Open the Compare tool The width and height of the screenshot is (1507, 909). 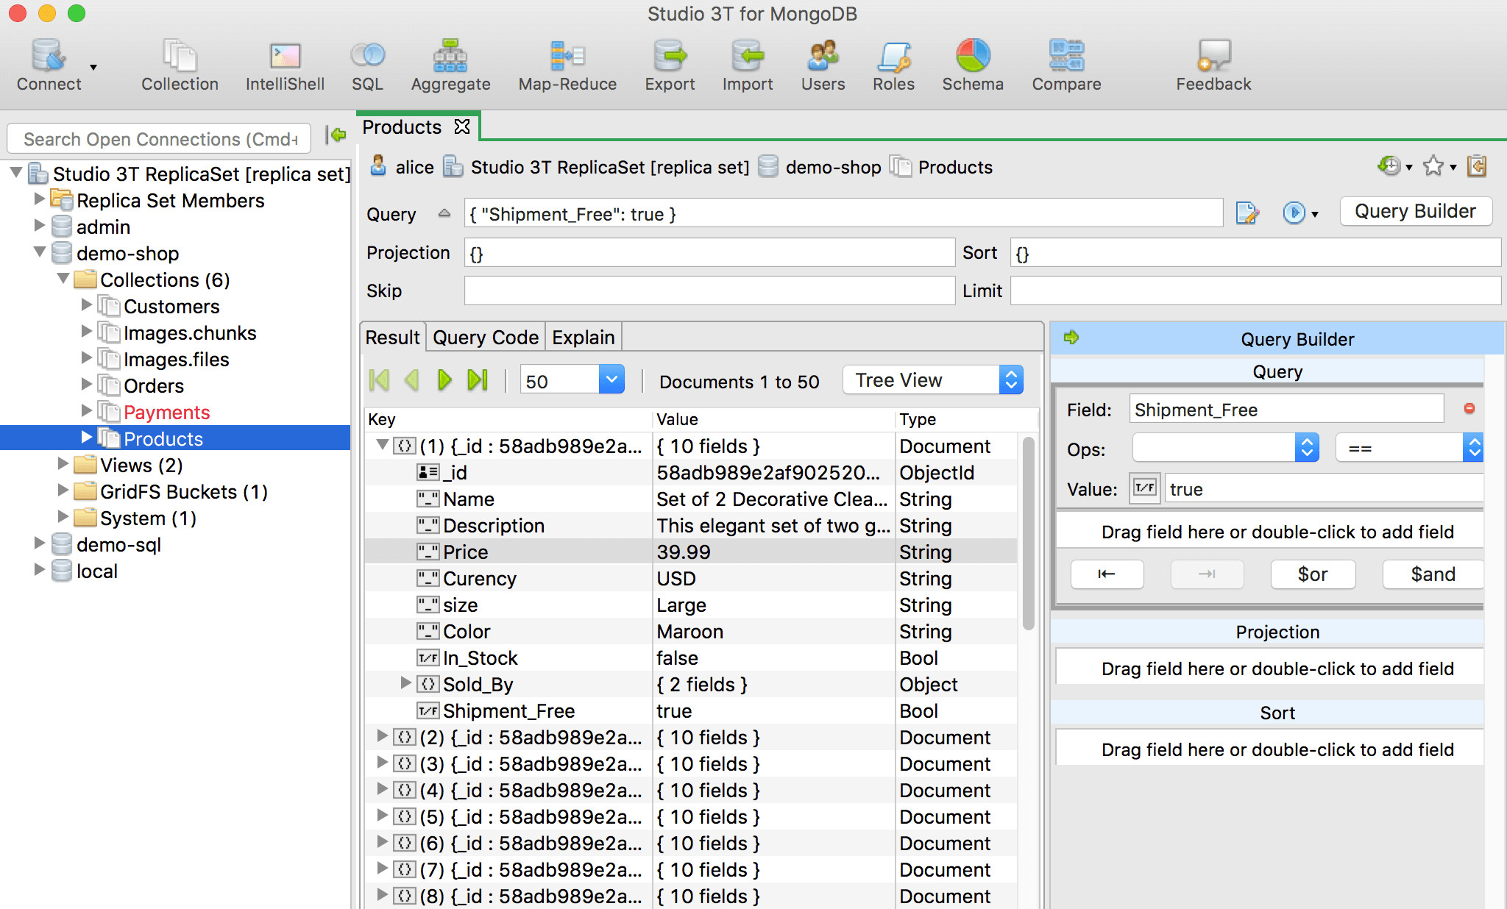tap(1066, 65)
